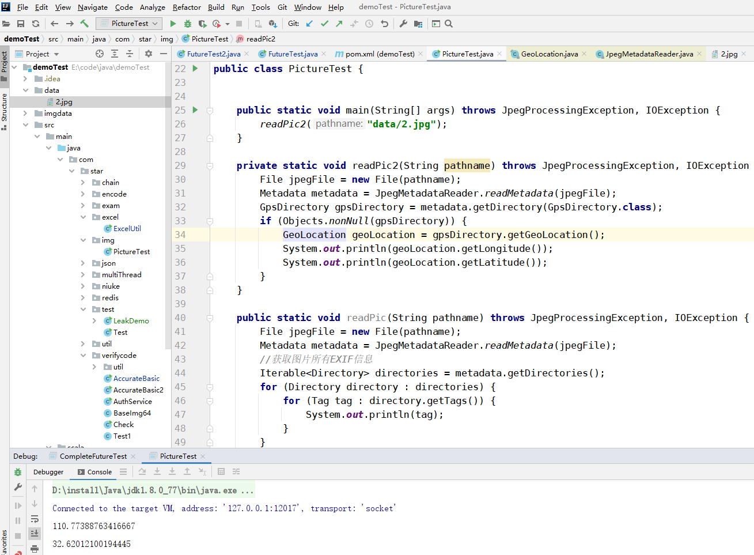
Task: Switch to the Debugger tab
Action: [48, 472]
